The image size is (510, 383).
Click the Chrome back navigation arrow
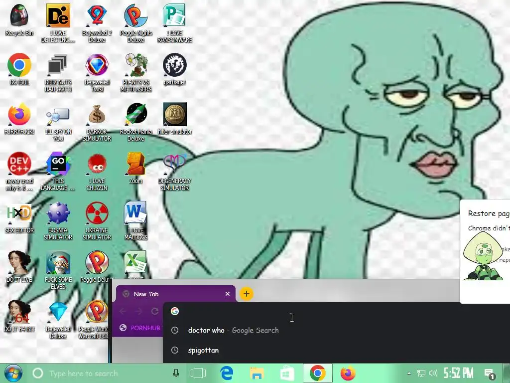coord(123,311)
